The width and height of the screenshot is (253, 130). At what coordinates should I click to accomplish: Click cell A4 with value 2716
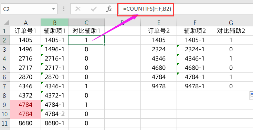(25, 58)
